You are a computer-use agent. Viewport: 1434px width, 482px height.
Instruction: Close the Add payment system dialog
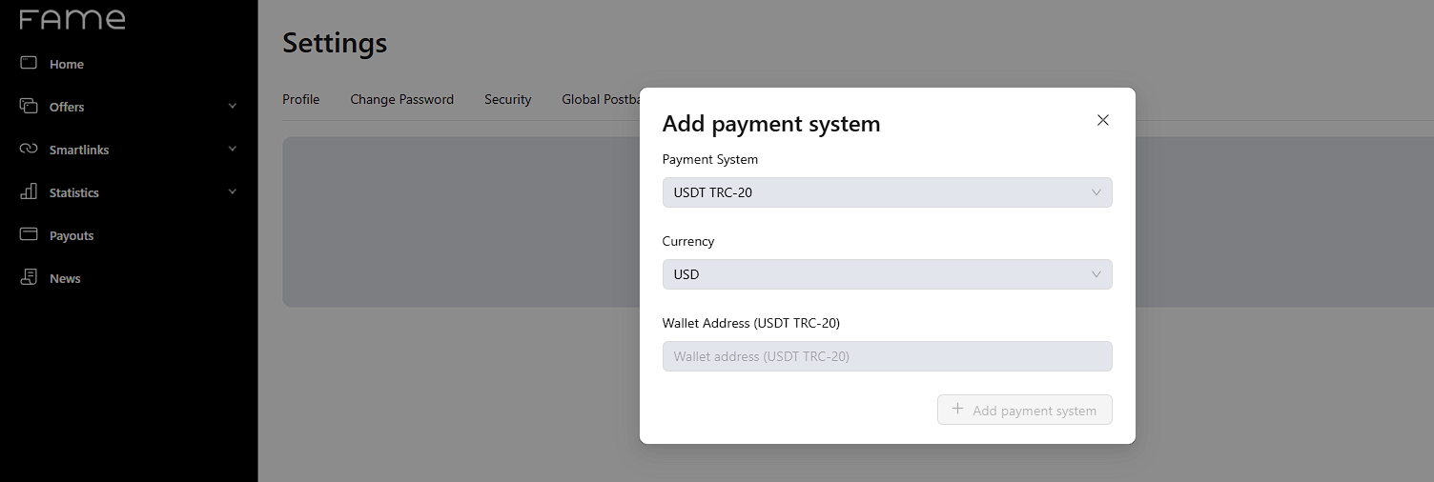pyautogui.click(x=1103, y=120)
